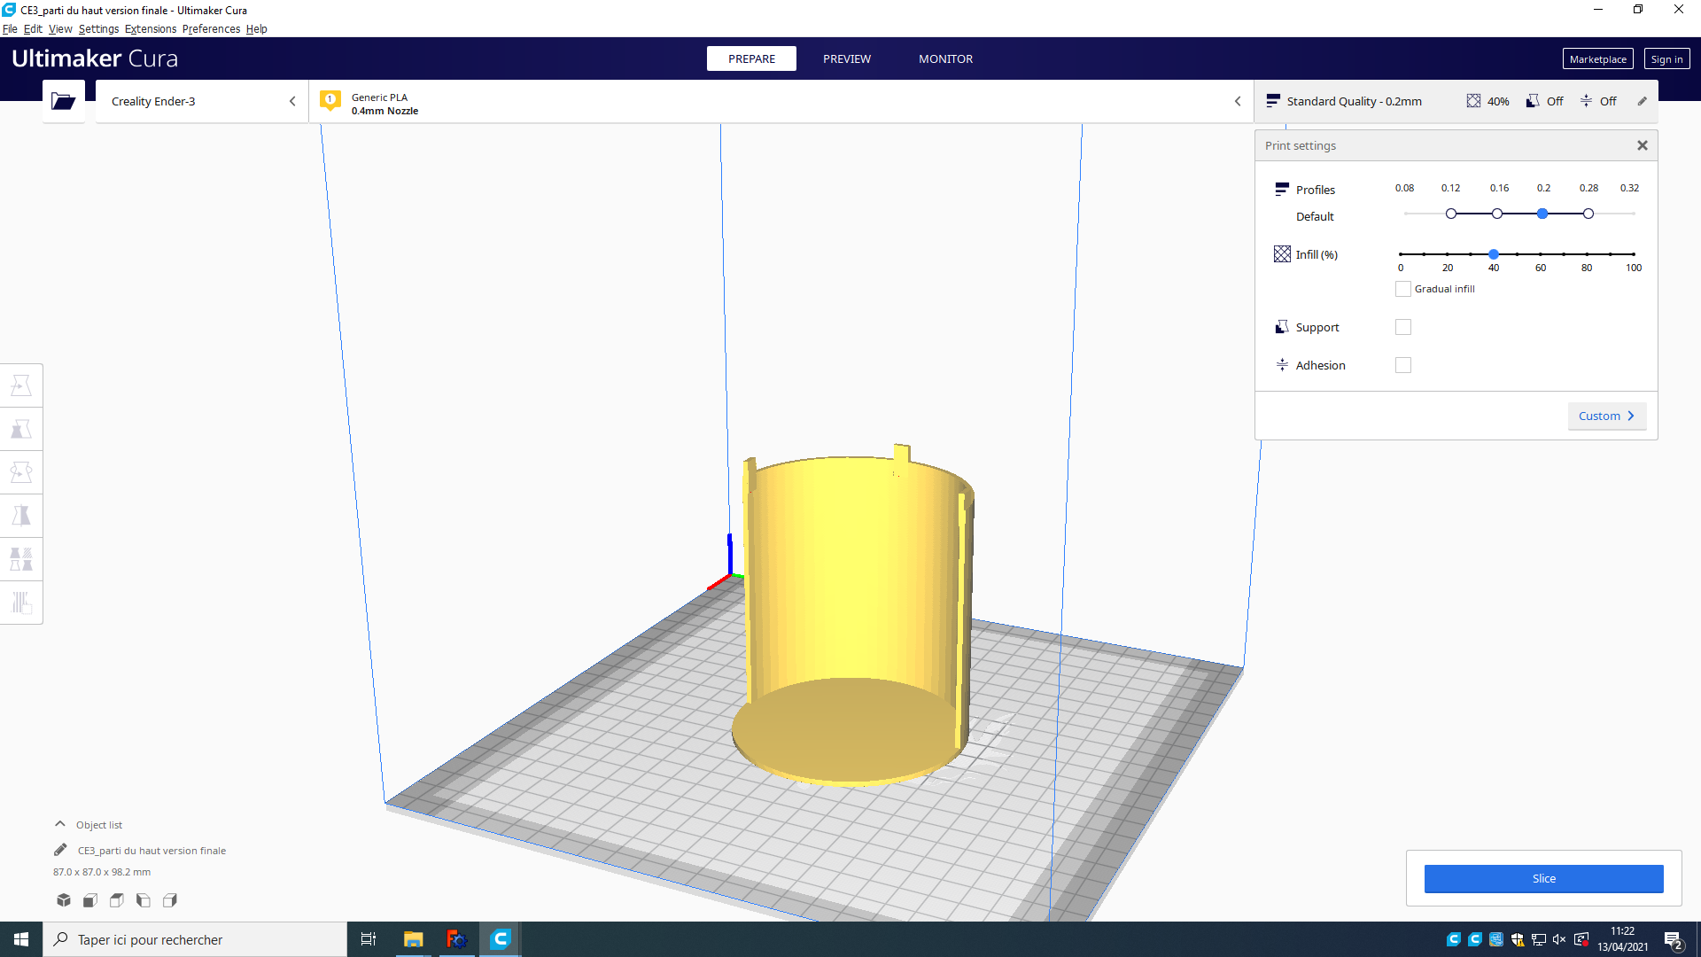Set the layer height profile to 0.12
The image size is (1701, 957).
click(x=1451, y=214)
